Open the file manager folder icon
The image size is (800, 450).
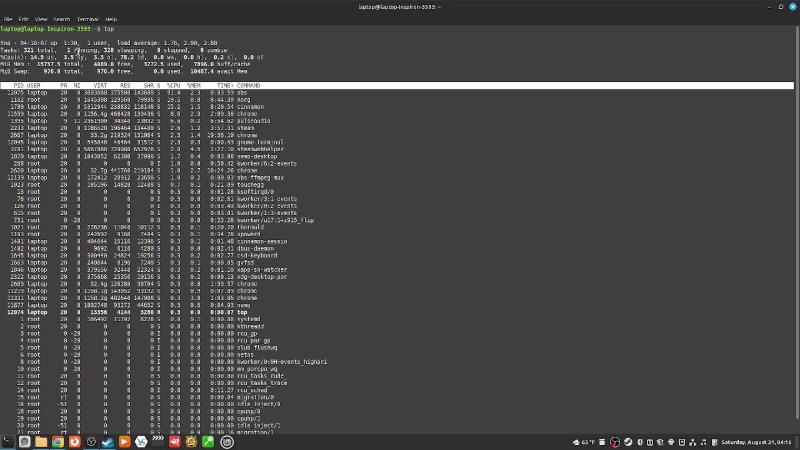pyautogui.click(x=41, y=442)
